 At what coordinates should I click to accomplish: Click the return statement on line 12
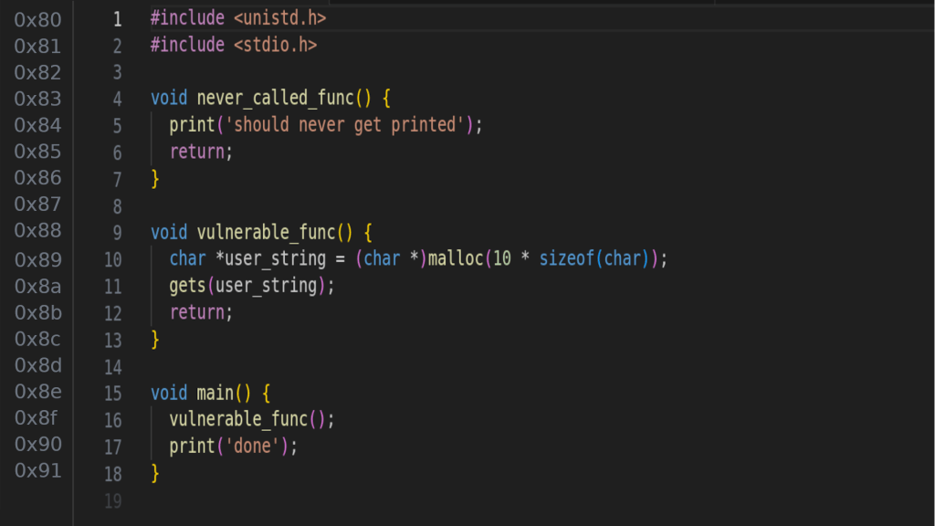pos(201,312)
